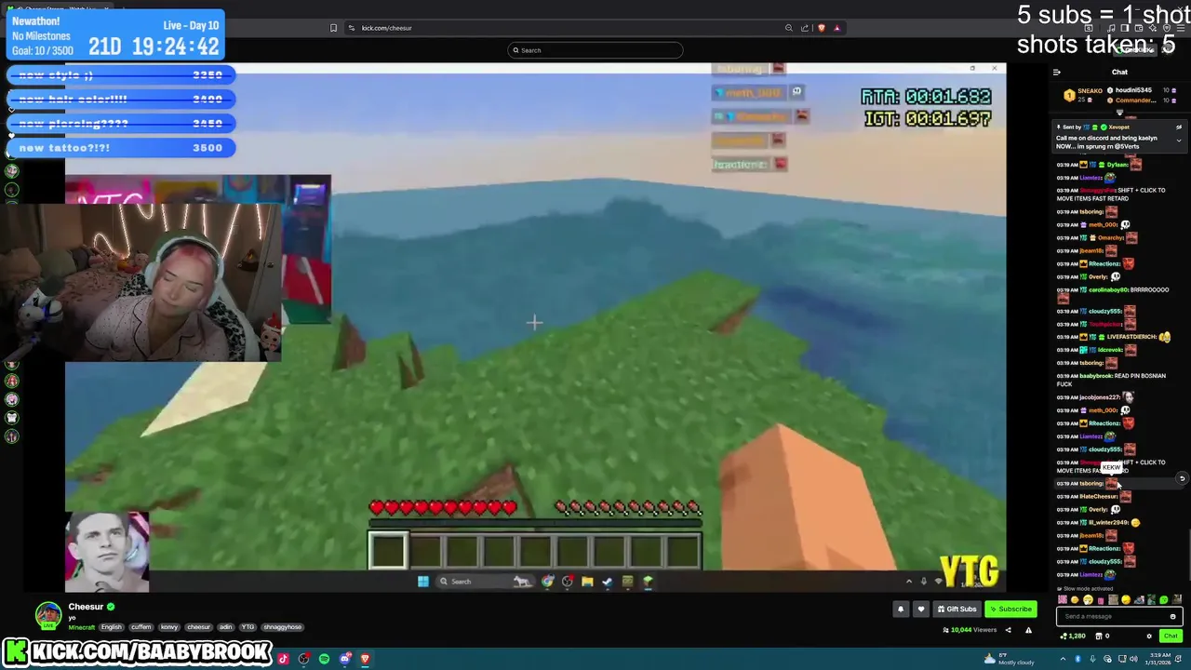
Task: Click username carolinaboy80 in chat
Action: click(1108, 290)
